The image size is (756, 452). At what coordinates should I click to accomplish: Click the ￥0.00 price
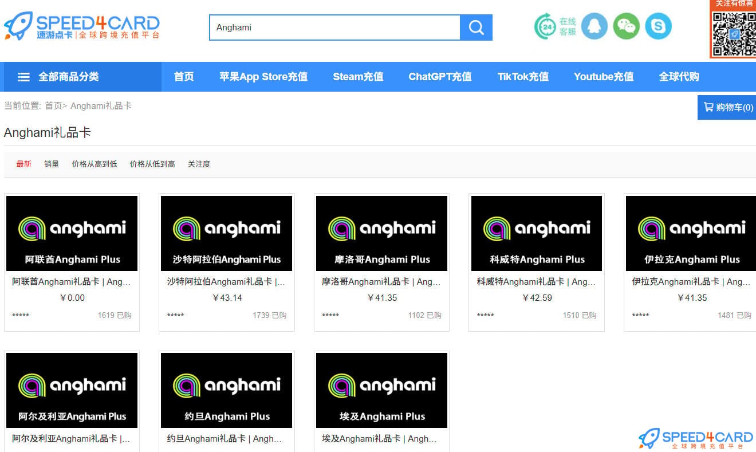pyautogui.click(x=72, y=298)
